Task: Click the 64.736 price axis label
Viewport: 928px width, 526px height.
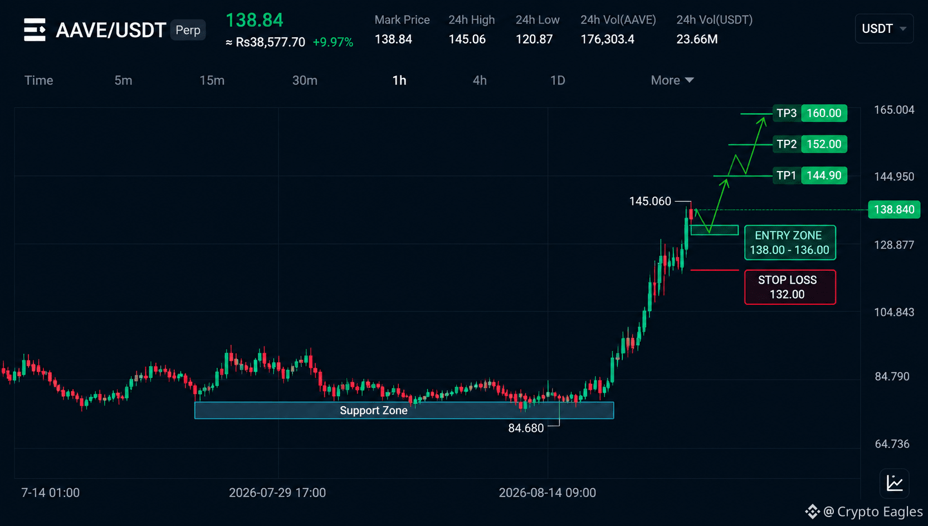Action: click(x=892, y=444)
